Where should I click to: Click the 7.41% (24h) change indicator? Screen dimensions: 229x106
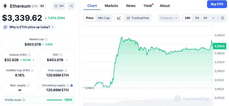(55, 18)
